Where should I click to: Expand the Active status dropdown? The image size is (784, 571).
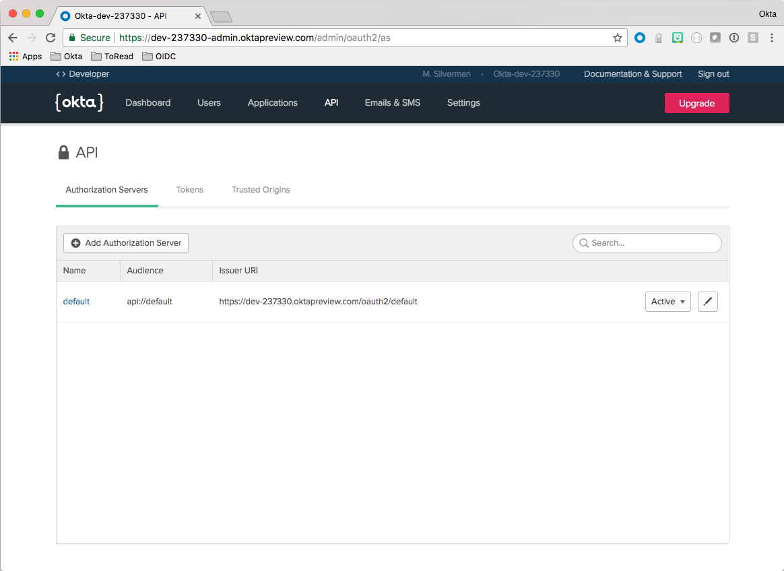(667, 302)
